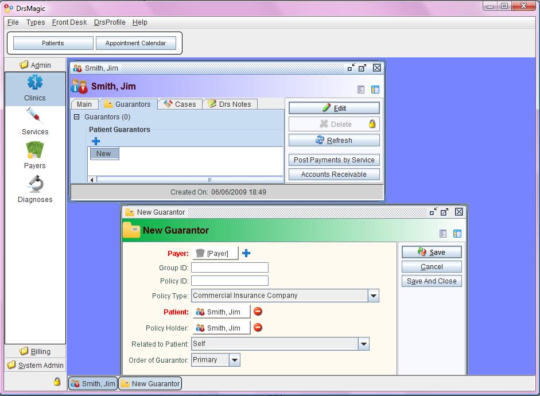Click the New guarantor button
This screenshot has width=540, height=396.
pos(104,154)
